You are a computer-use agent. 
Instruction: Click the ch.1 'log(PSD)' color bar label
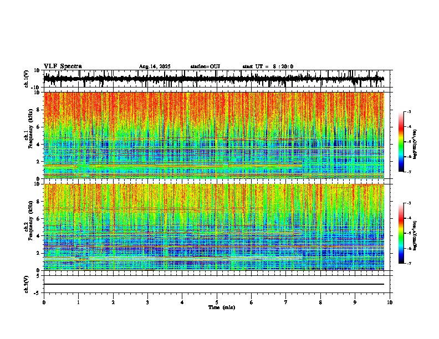[x=415, y=145]
